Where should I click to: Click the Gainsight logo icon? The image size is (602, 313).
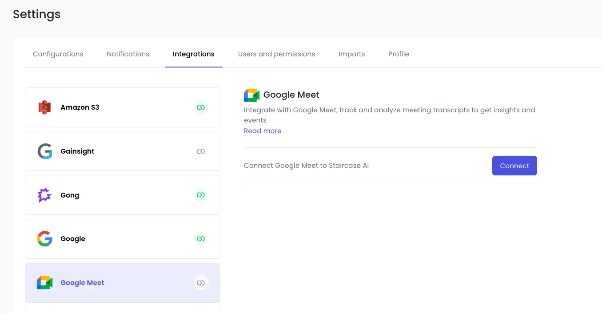tap(44, 151)
